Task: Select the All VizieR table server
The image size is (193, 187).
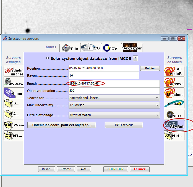Action: (x=174, y=71)
